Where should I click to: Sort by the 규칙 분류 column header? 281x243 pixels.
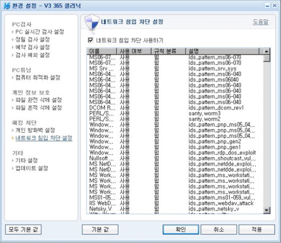(x=169, y=51)
